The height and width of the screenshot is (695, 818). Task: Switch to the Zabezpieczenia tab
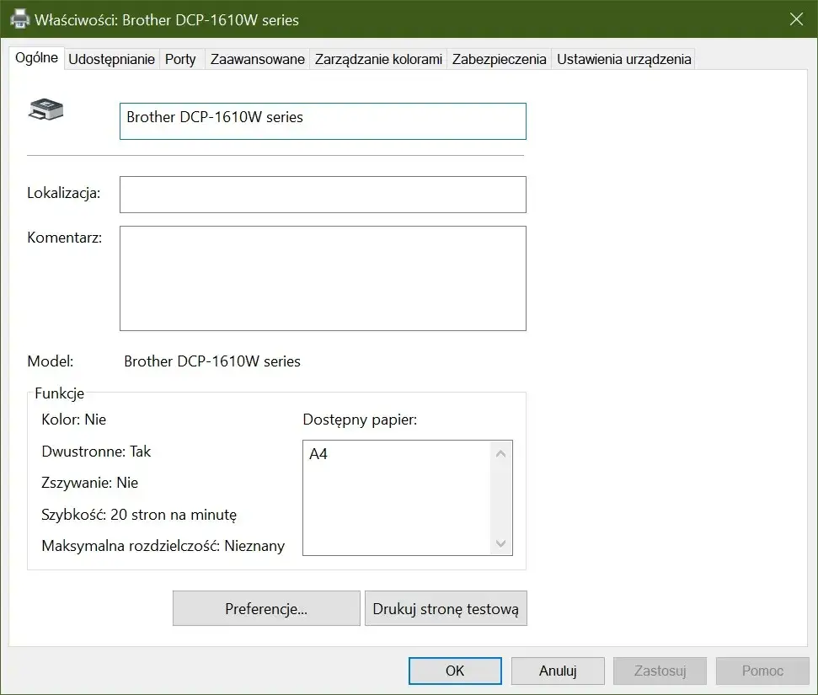[499, 59]
